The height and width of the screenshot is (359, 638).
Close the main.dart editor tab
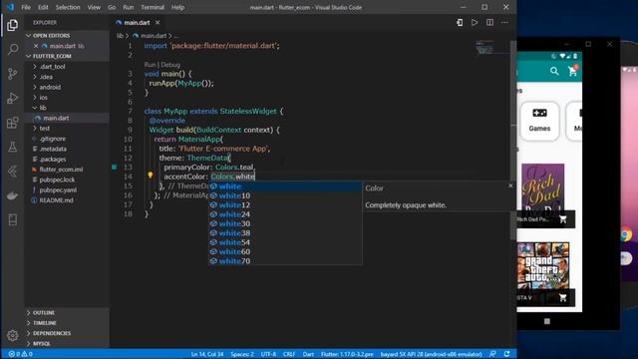(158, 23)
